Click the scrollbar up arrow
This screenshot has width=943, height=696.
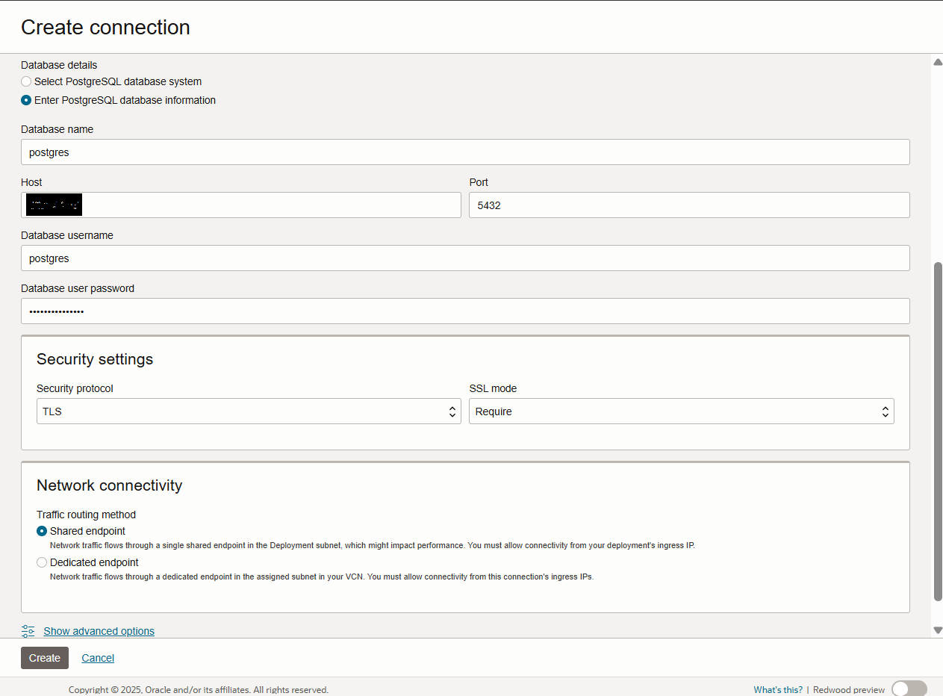pos(938,62)
